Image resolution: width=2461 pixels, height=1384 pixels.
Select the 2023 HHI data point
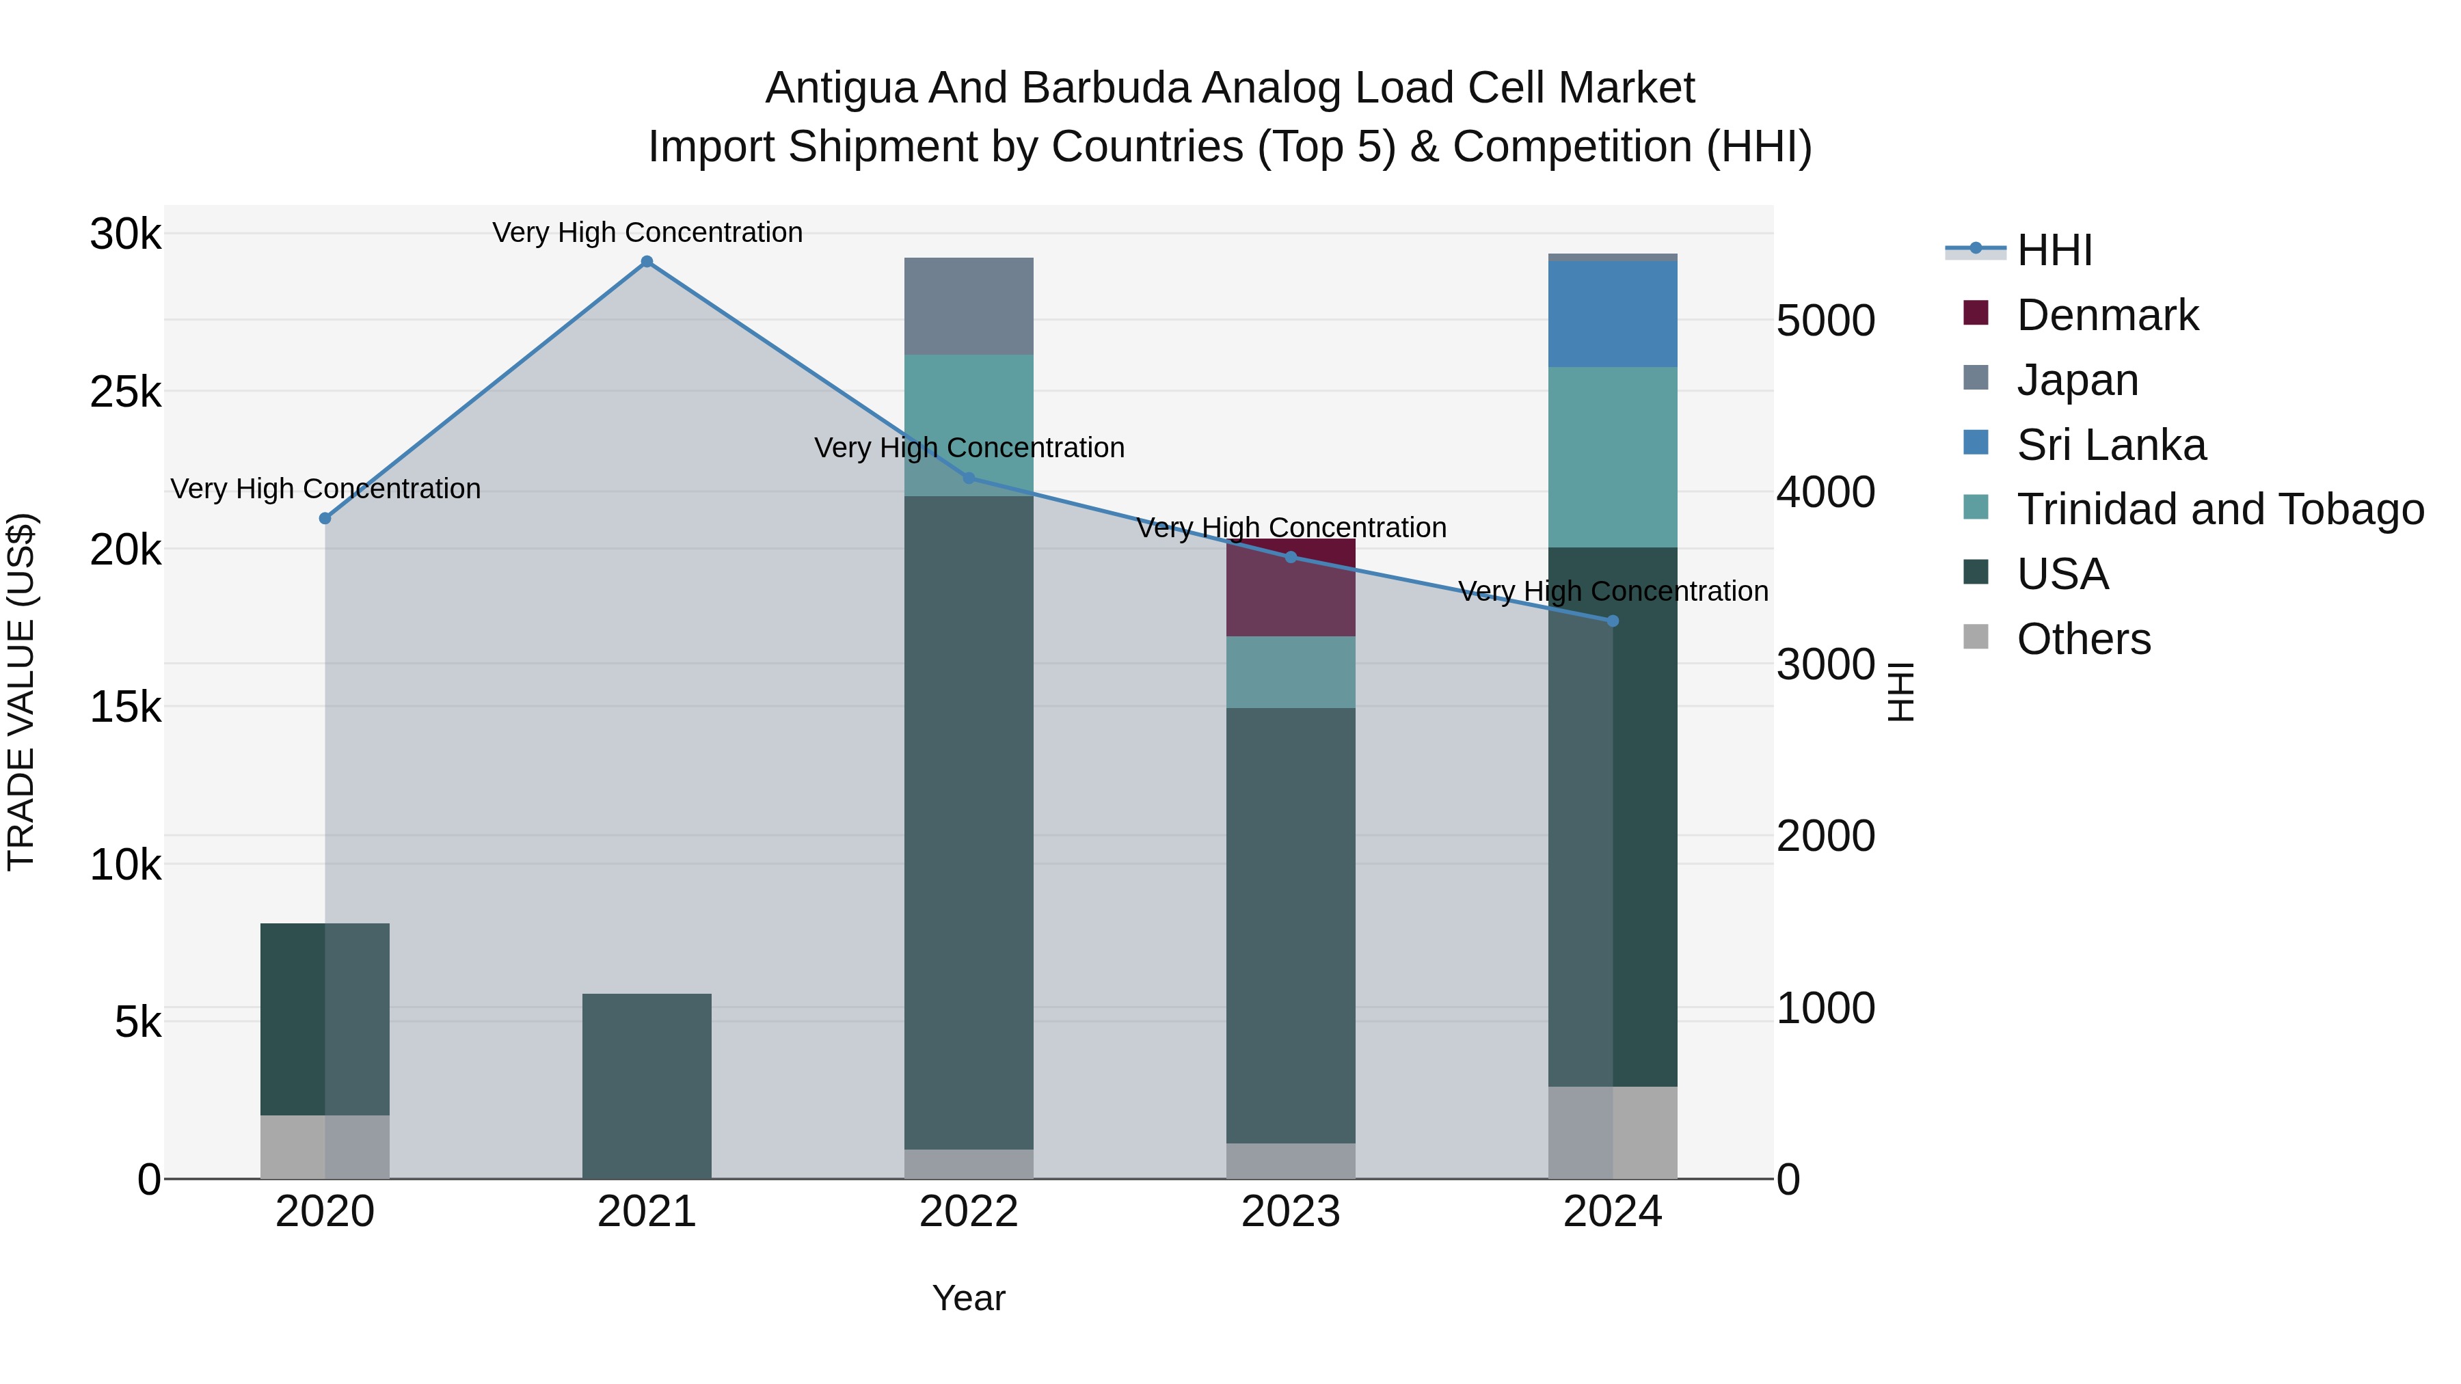1291,558
